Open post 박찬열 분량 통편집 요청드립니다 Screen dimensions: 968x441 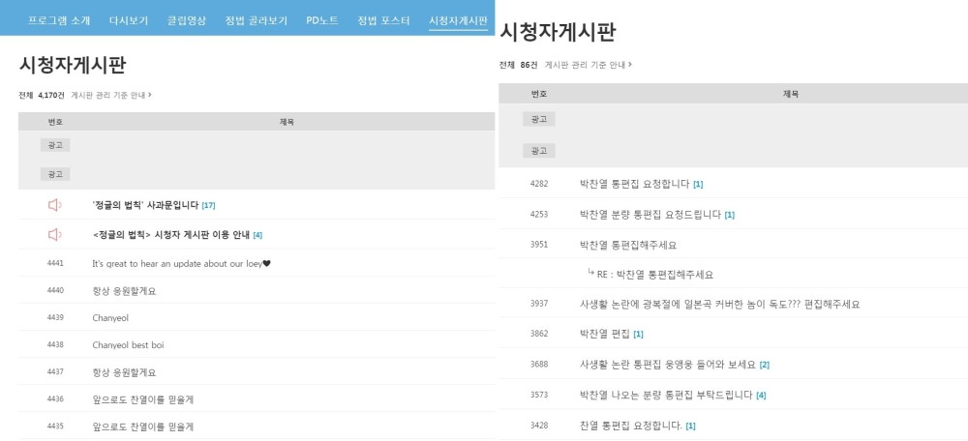[650, 214]
